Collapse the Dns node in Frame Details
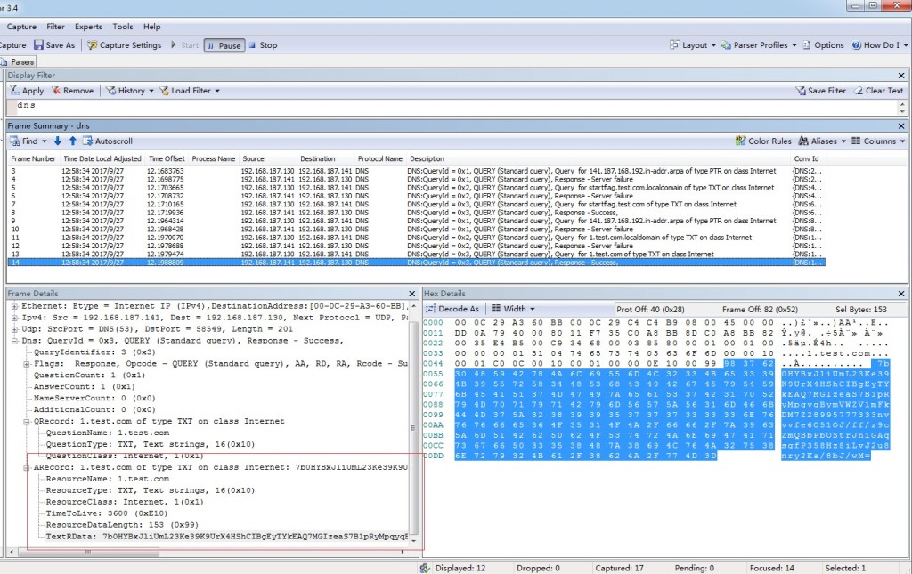Screen dimensions: 912x574 pos(14,341)
